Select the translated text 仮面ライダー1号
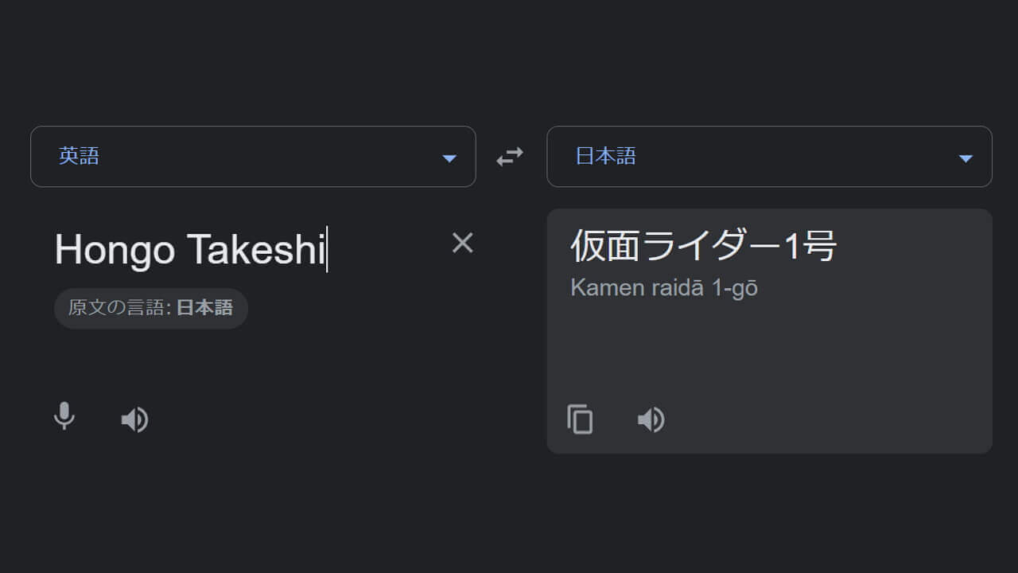The width and height of the screenshot is (1018, 573). click(703, 246)
